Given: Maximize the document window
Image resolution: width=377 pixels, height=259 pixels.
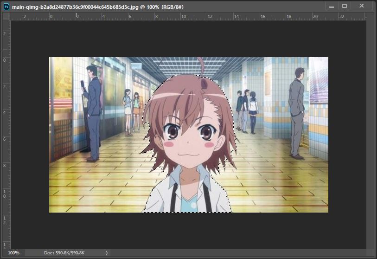Looking at the screenshot, I should [345, 6].
